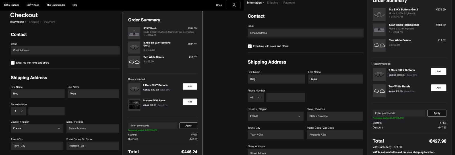Select the Information step under the Checkout heading
455x155 pixels.
pos(17,22)
